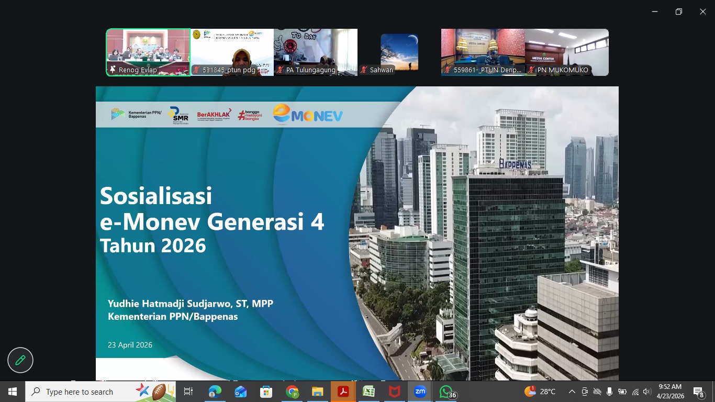
Task: Open Microsoft Edge from the taskbar
Action: pyautogui.click(x=215, y=392)
